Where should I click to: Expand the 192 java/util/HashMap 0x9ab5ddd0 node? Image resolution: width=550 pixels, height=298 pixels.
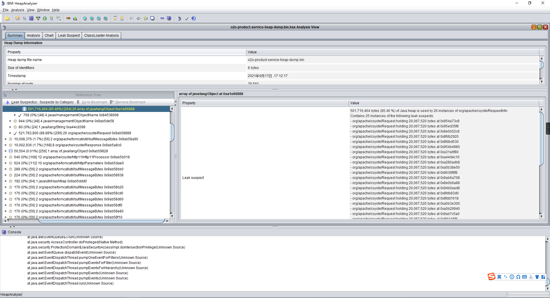click(x=6, y=181)
